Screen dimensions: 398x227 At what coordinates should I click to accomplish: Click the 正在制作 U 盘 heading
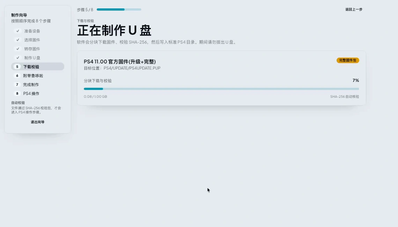(114, 30)
